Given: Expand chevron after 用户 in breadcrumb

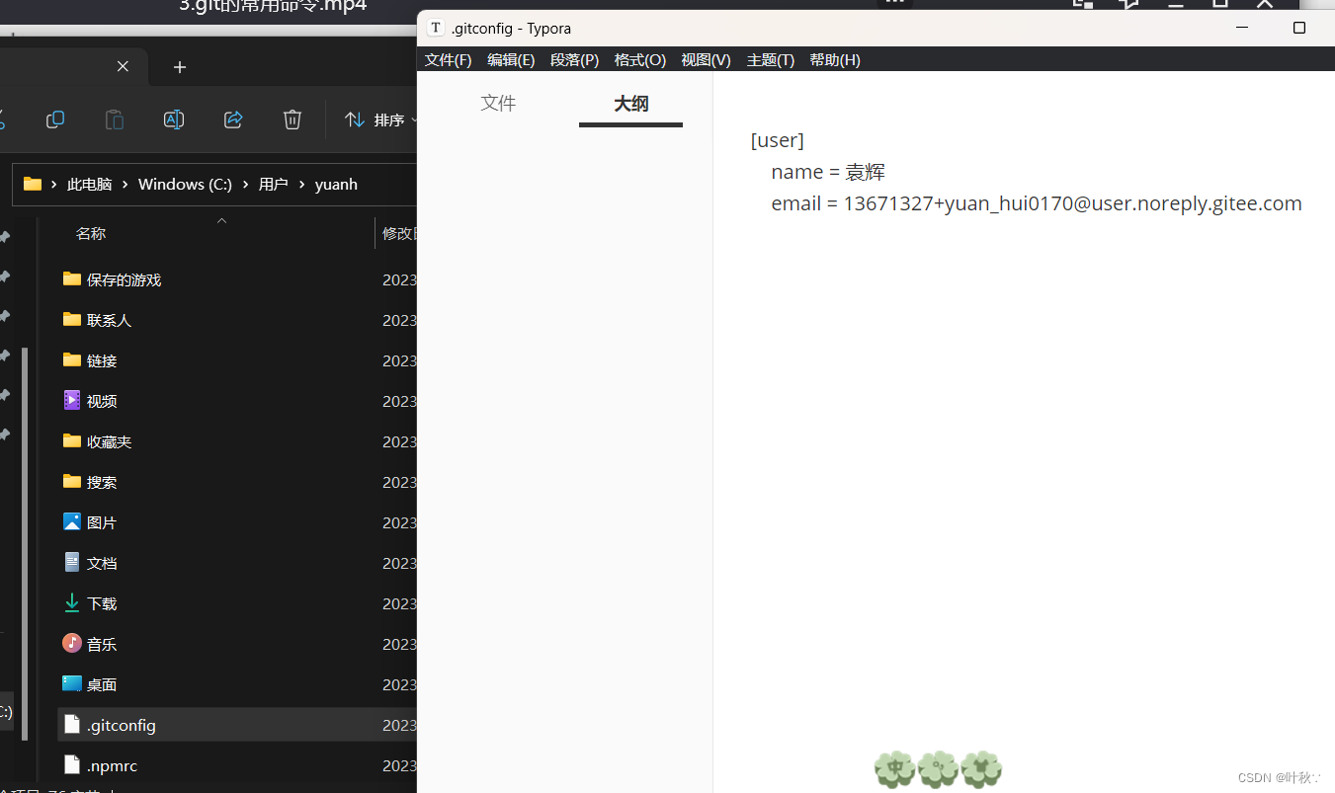Looking at the screenshot, I should [x=301, y=185].
